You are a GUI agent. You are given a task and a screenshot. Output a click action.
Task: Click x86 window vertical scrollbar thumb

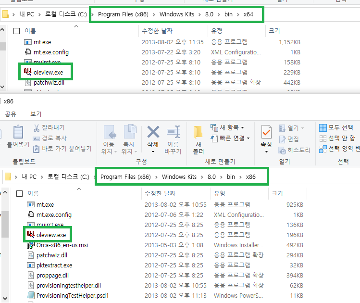(x=5, y=224)
